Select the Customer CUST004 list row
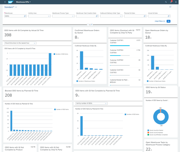The width and height of the screenshot is (180, 152). (x=125, y=53)
